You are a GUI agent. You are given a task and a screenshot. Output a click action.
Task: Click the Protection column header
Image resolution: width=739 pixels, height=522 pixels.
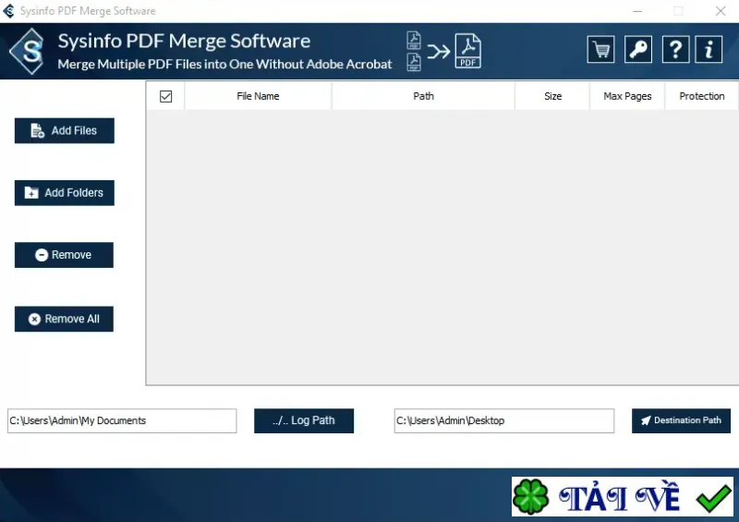click(702, 96)
